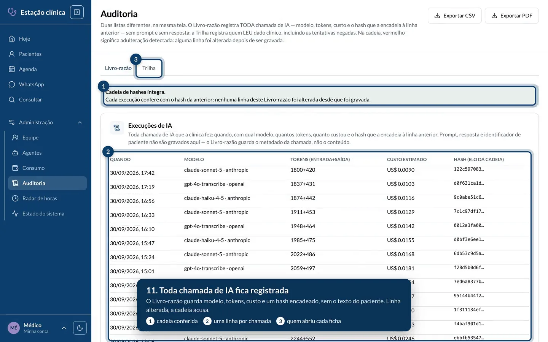548x342 pixels.
Task: Click timestamp 30/09/2026, 15:01
Action: [132, 271]
